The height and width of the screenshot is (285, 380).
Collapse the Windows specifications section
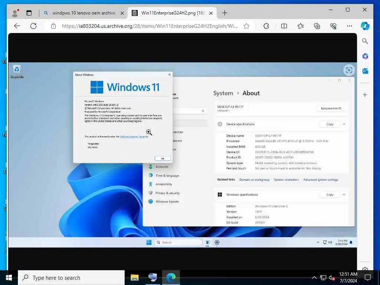344,194
